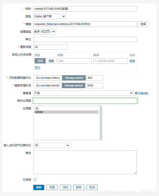Viewport: 159px width, 196px height.
Task: Select the 灵活 flexible interval option
Action: pyautogui.click(x=40, y=61)
